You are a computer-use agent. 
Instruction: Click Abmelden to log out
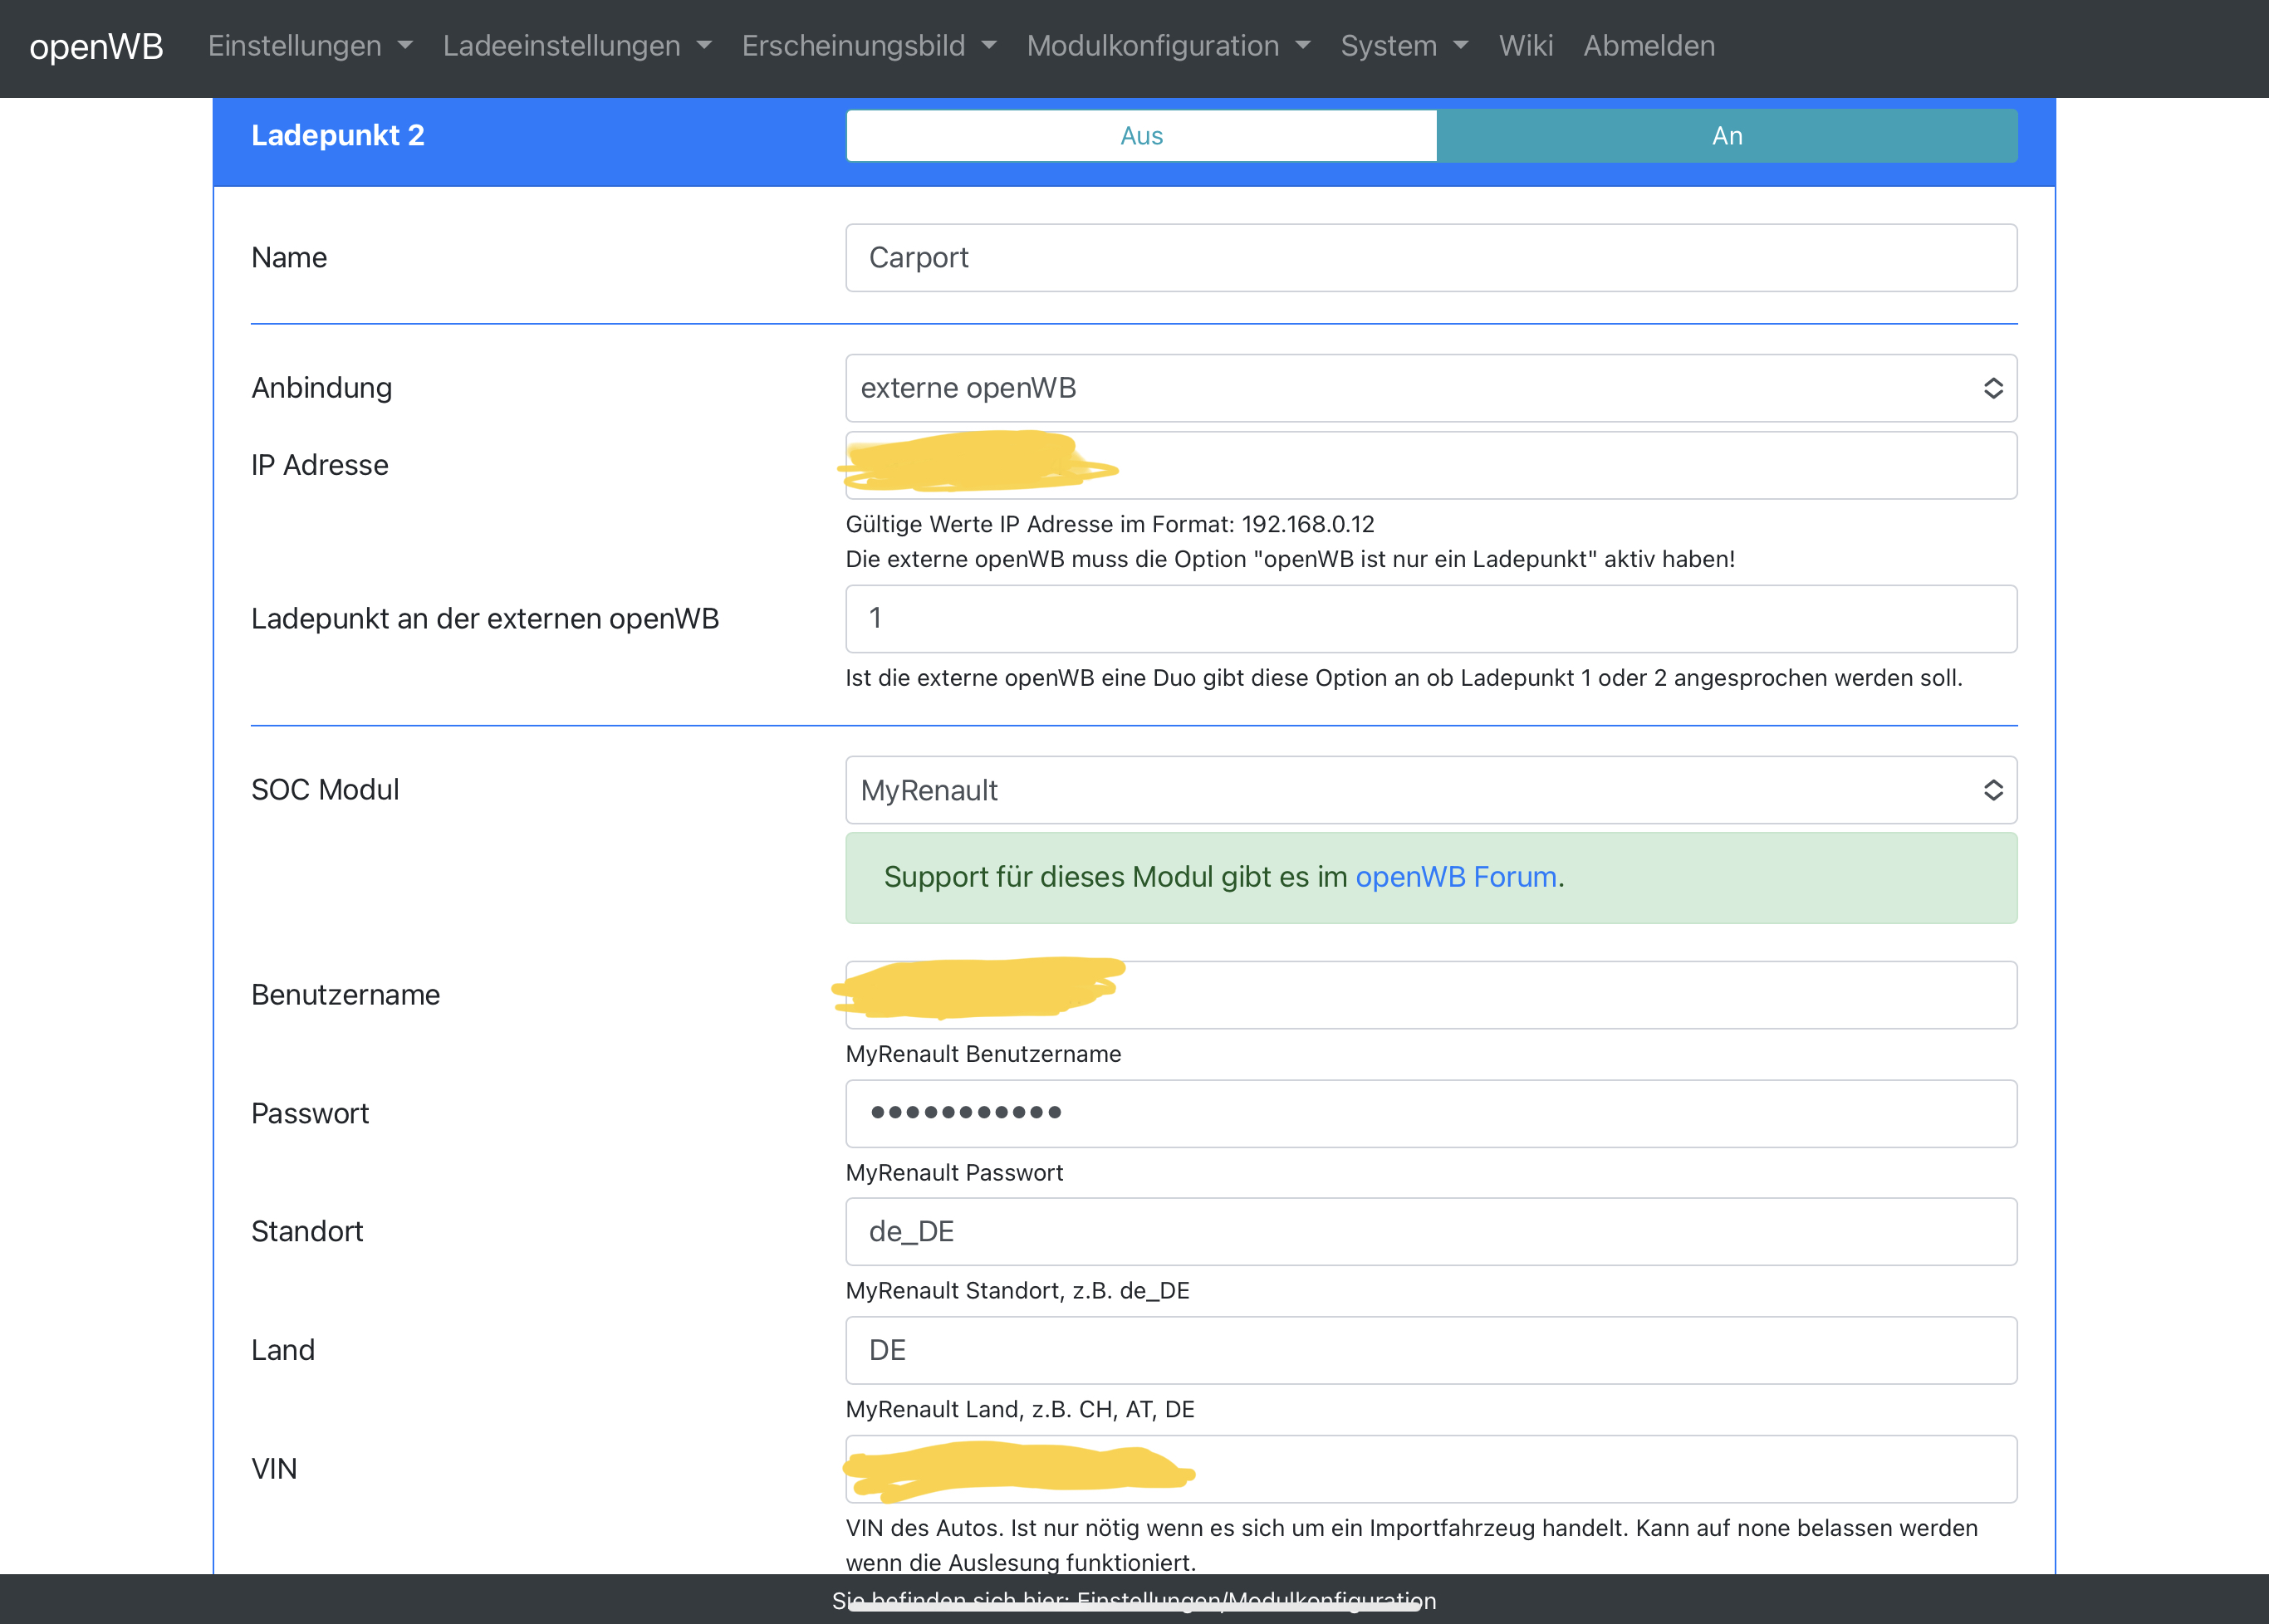[x=1648, y=46]
